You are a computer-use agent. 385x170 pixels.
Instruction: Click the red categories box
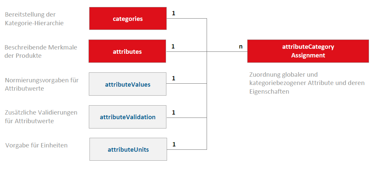pyautogui.click(x=128, y=18)
